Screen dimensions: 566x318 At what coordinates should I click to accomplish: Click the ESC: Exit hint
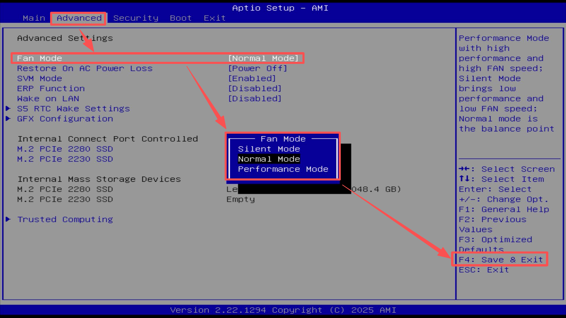click(483, 270)
